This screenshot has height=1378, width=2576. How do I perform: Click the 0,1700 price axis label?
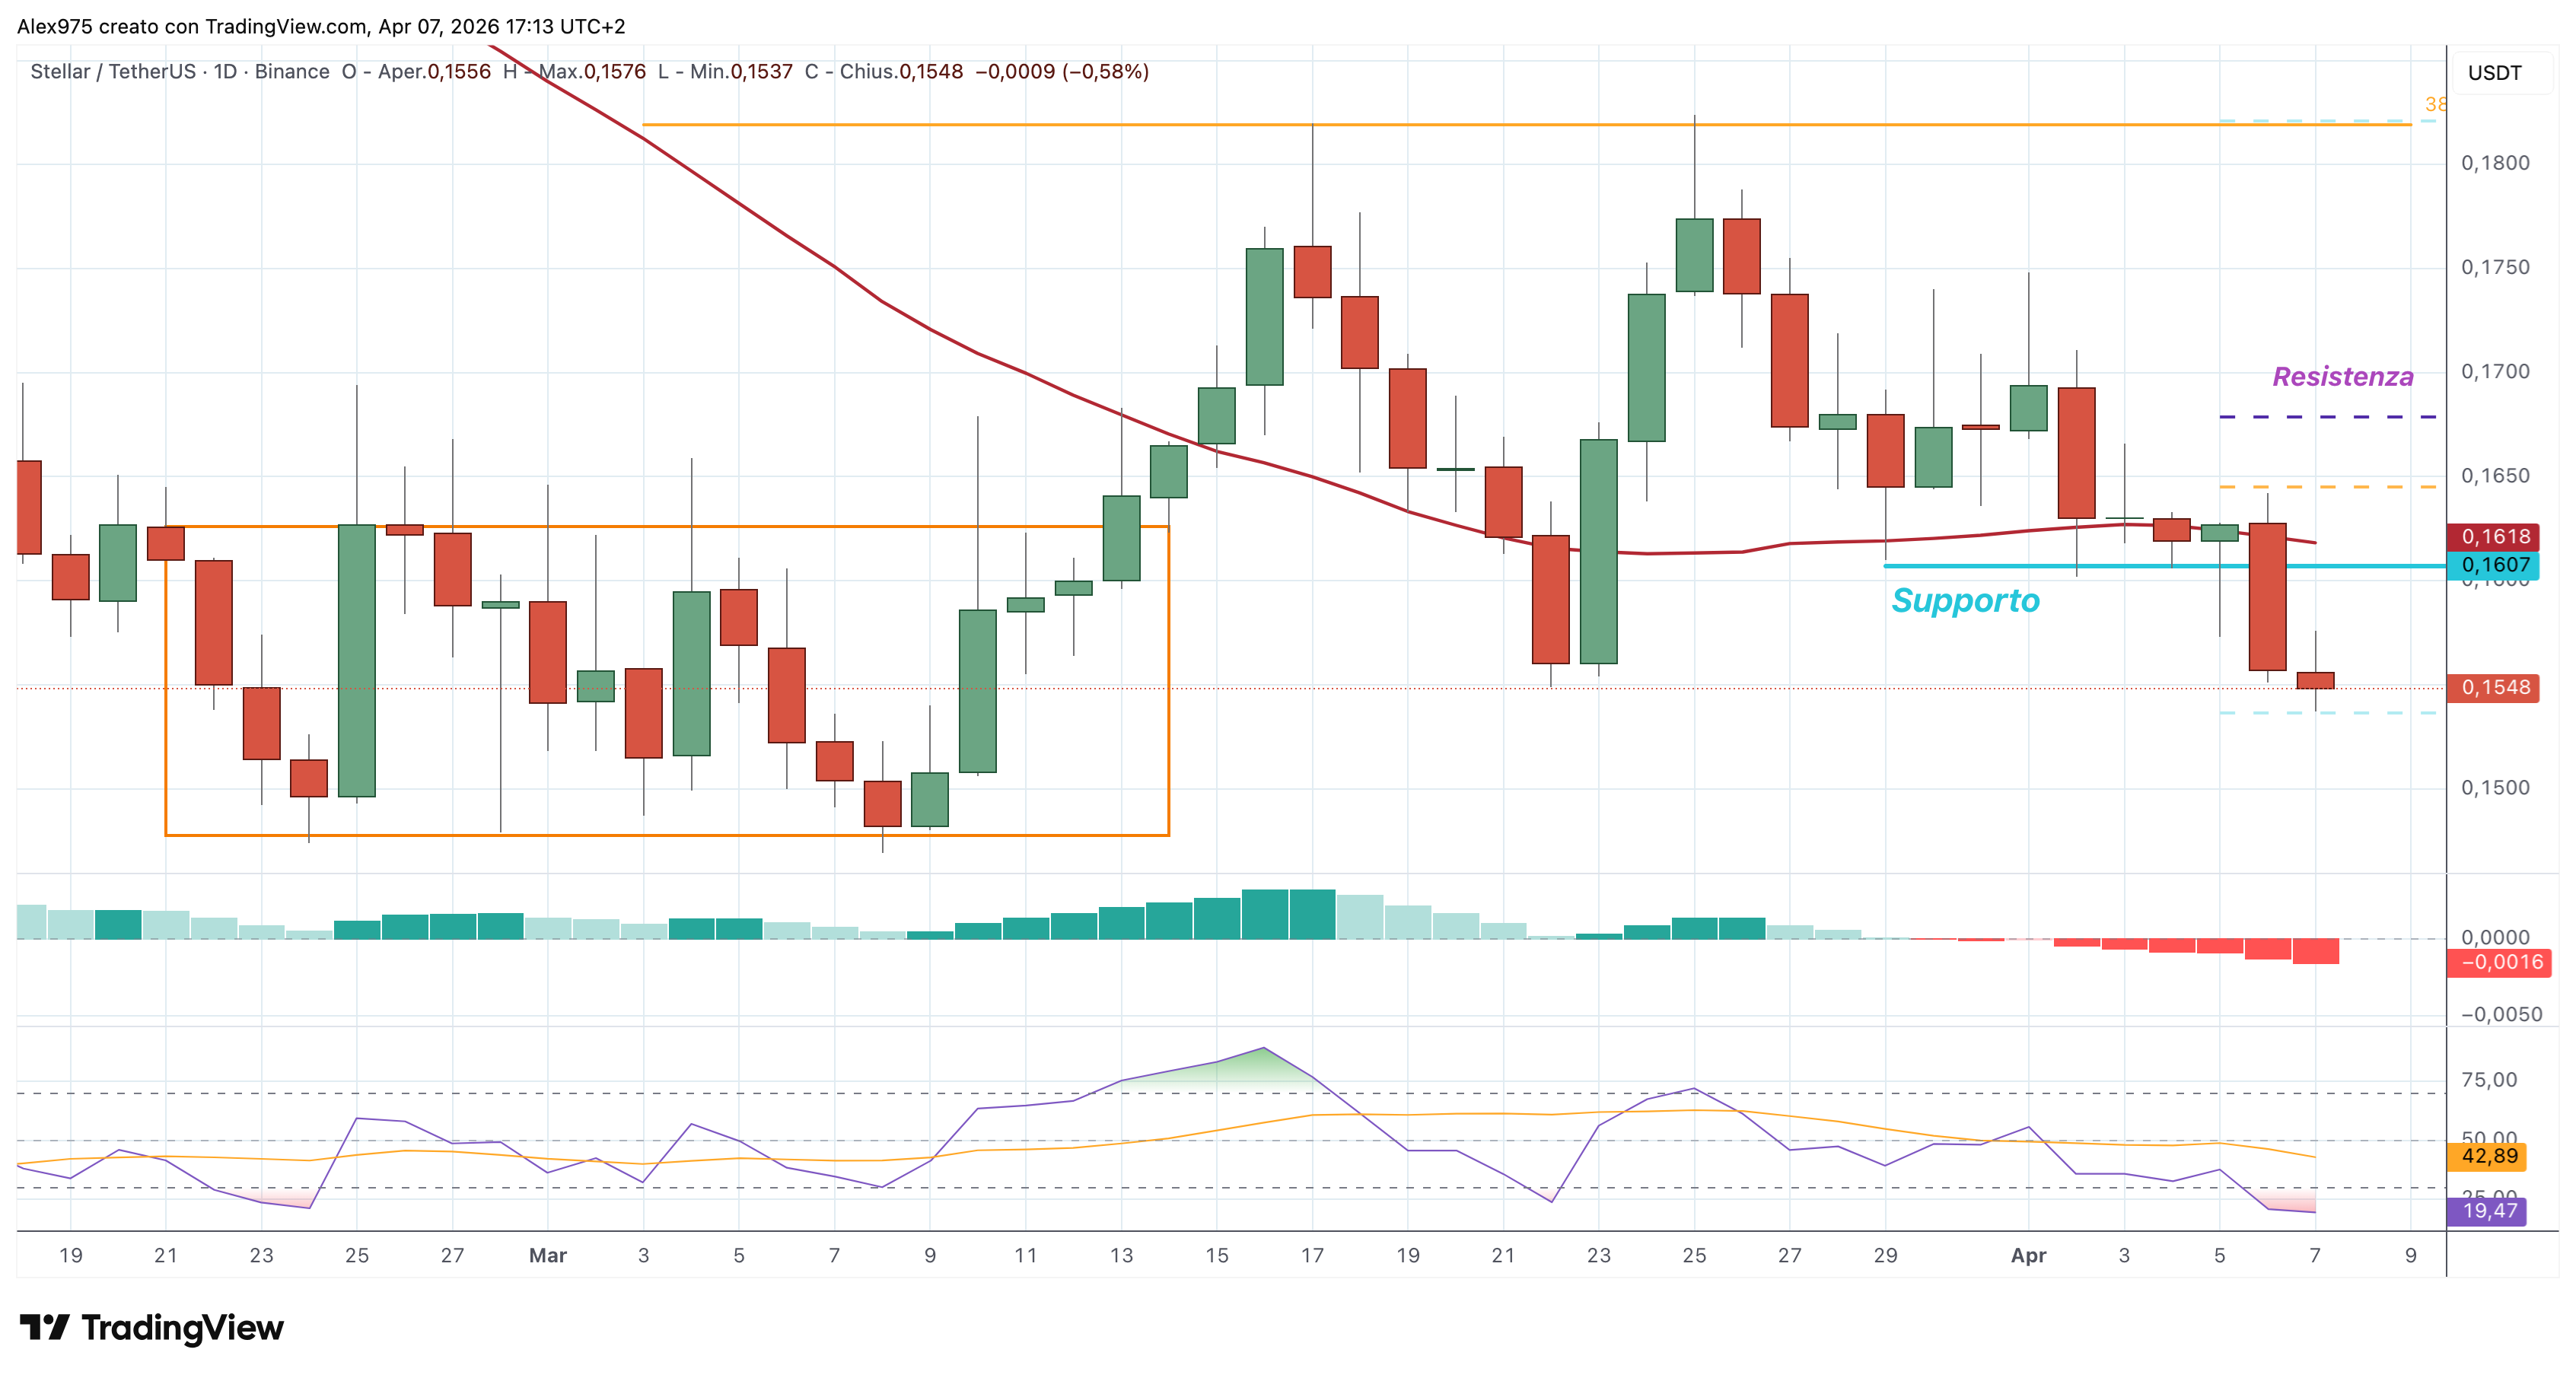[x=2495, y=372]
